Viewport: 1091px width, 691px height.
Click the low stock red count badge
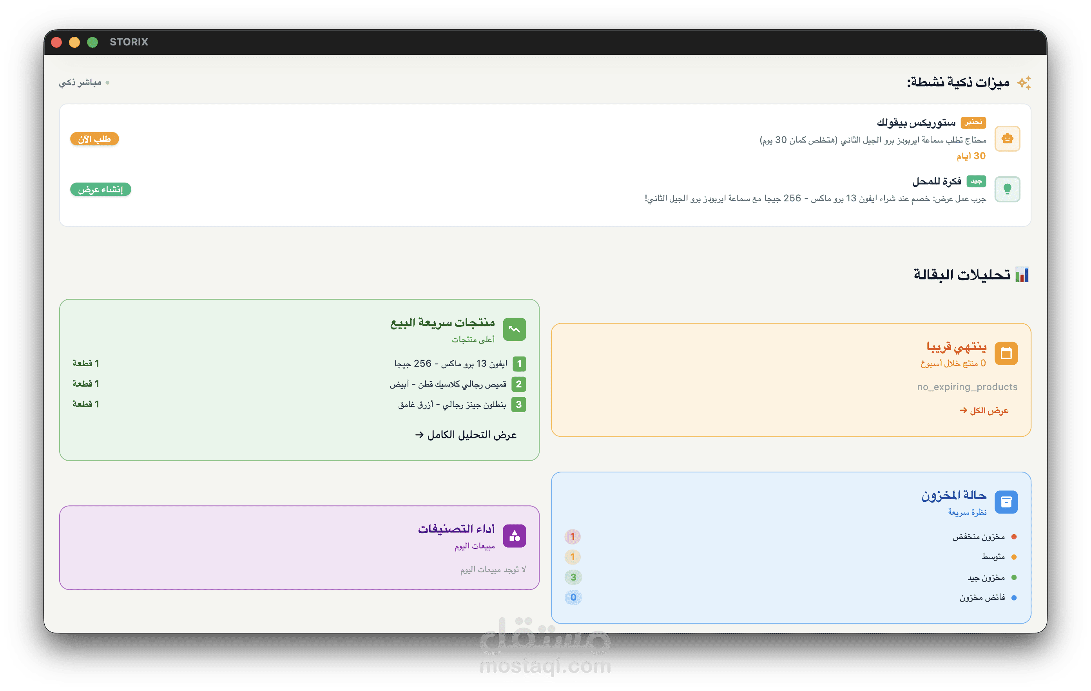pos(572,537)
